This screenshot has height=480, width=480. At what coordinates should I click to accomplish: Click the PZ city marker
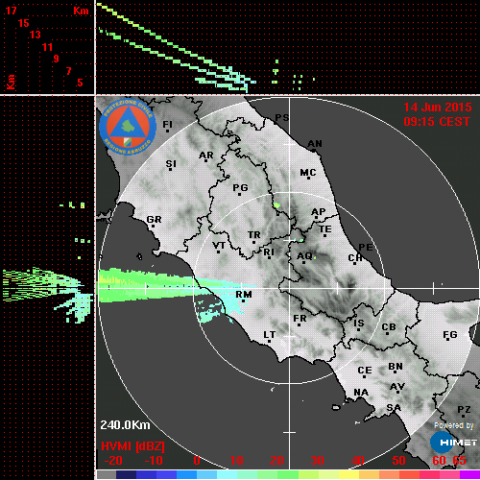coord(464,410)
